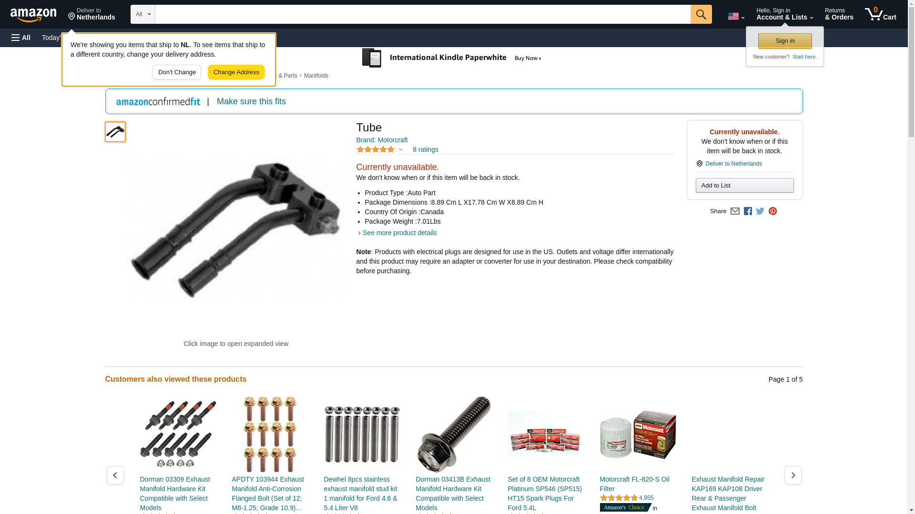Viewport: 915px width, 514px height.
Task: Expand the search category All dropdown
Action: (x=143, y=14)
